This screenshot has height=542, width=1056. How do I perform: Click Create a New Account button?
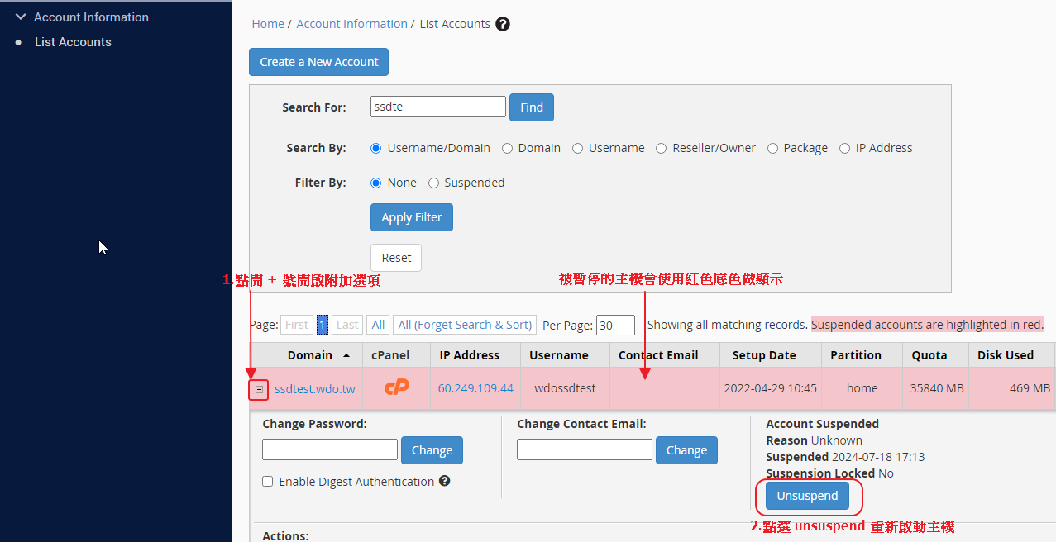point(318,62)
